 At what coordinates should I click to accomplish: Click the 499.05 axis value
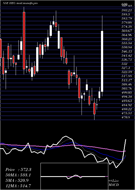[x=126, y=93]
